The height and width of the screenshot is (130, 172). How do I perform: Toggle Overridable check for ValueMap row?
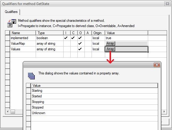(80, 44)
